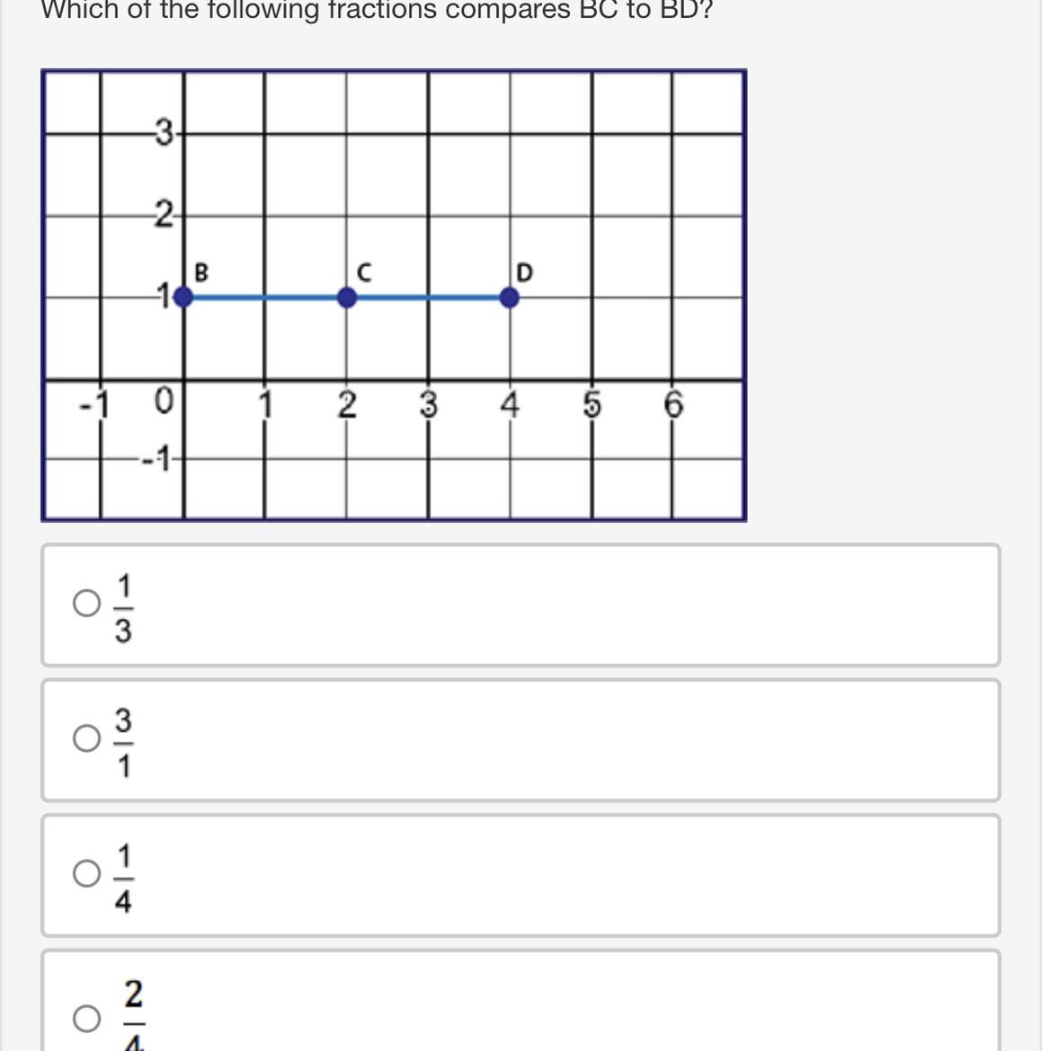The height and width of the screenshot is (1051, 1050).
Task: Click point D dot on the graph
Action: [510, 297]
